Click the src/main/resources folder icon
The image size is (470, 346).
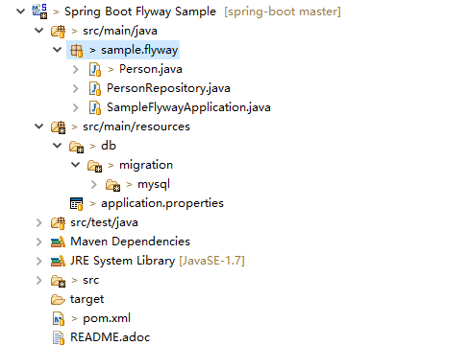tap(58, 127)
